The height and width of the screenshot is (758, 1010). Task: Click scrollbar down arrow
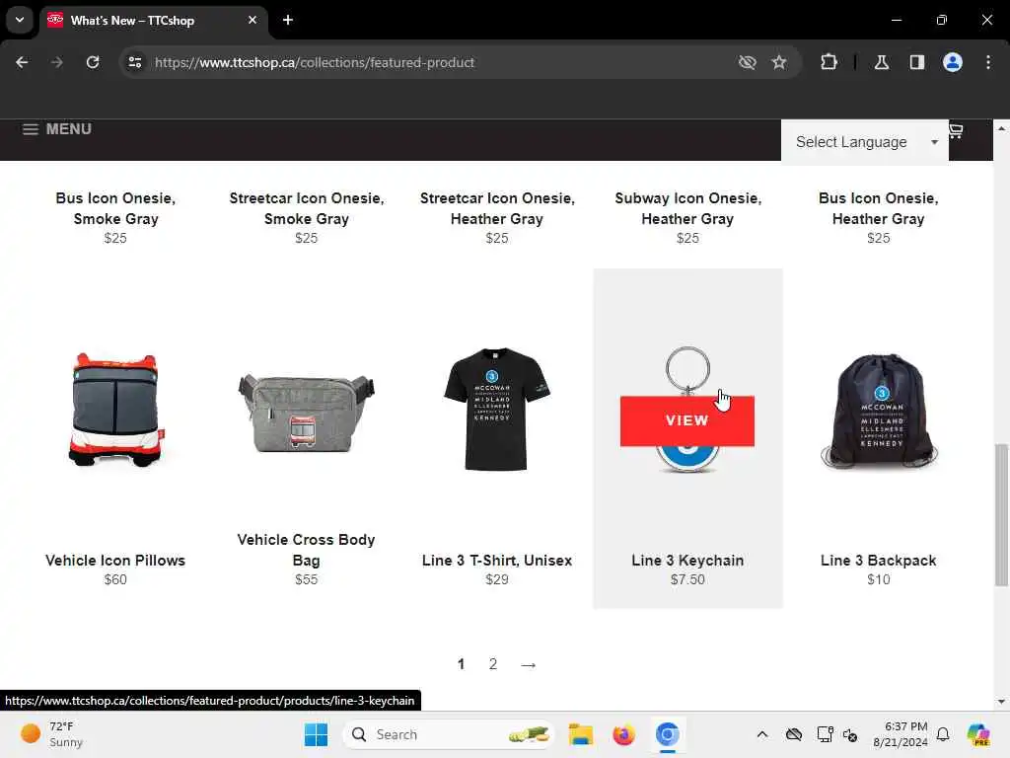(1001, 702)
